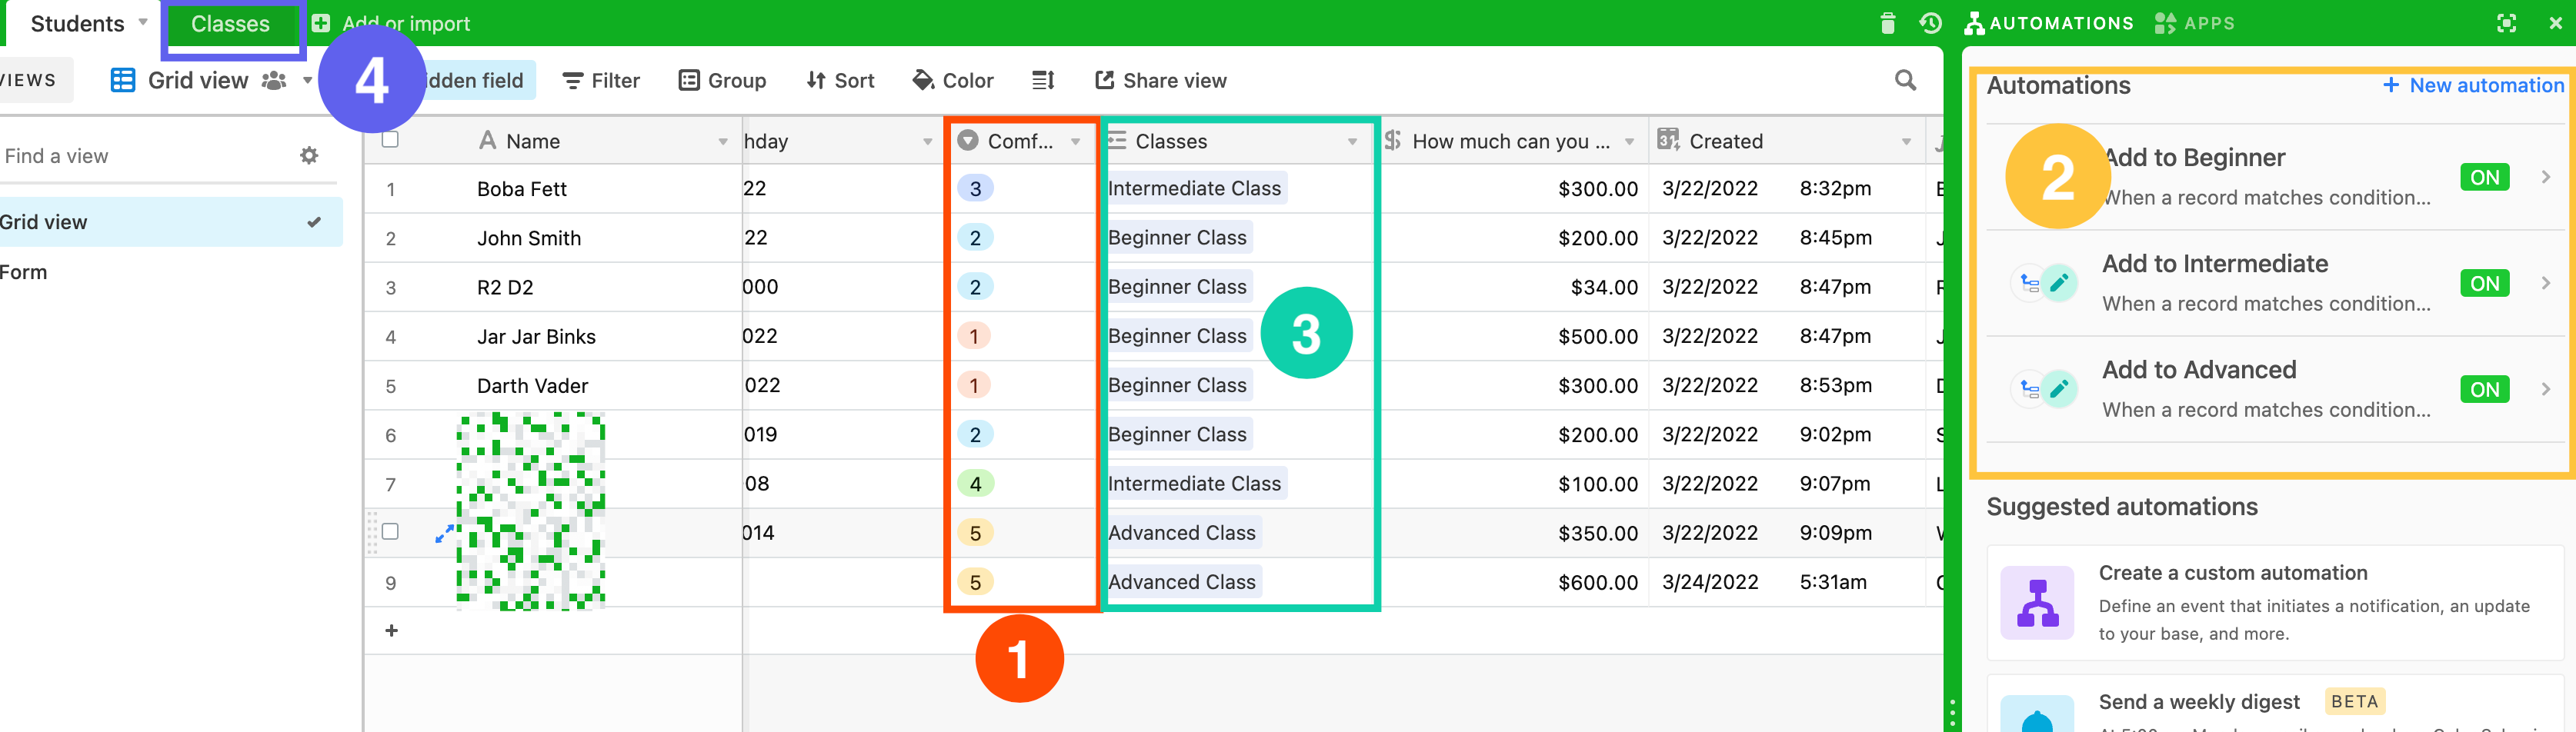
Task: Click the fullscreen toggle icon
Action: [x=2506, y=23]
